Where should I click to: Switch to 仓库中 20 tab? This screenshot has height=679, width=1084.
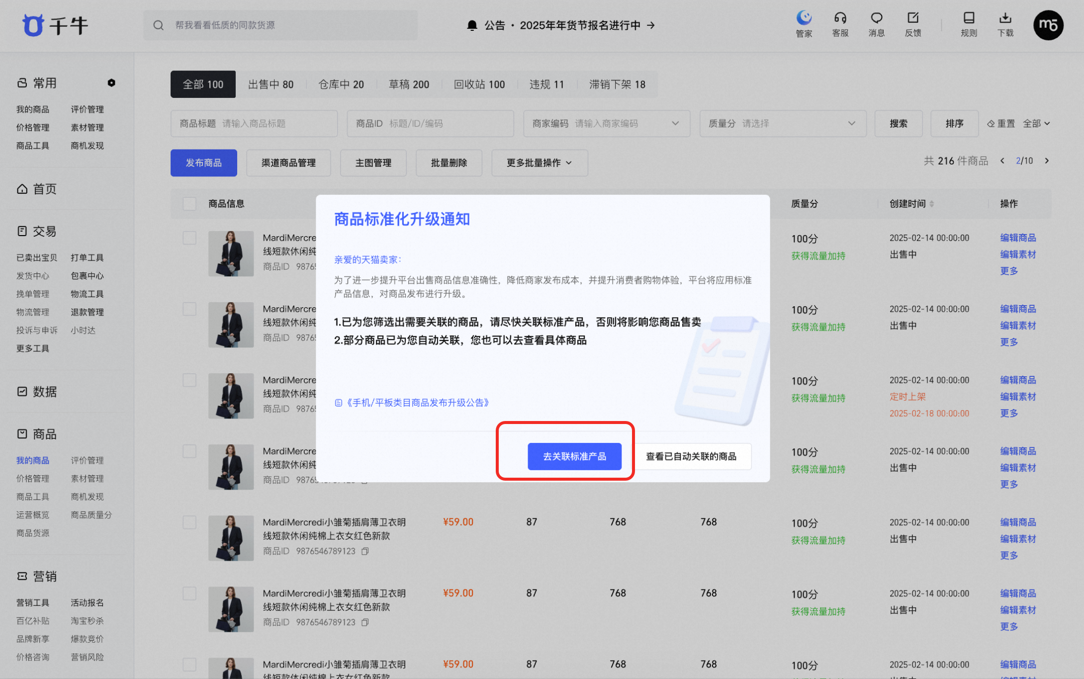(341, 85)
